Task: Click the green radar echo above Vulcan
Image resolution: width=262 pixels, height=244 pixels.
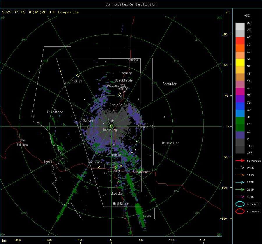Action: pos(138,209)
